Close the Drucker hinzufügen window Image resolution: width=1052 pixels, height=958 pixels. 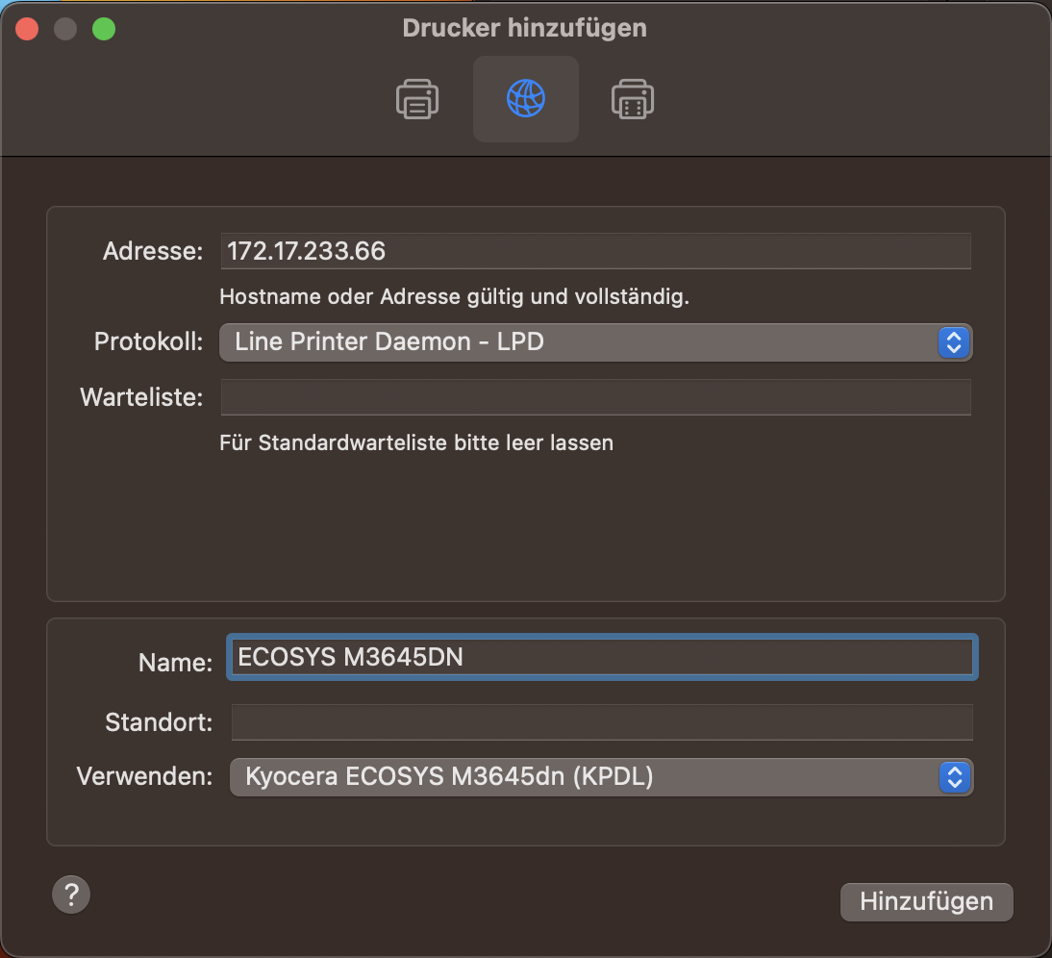(x=27, y=29)
